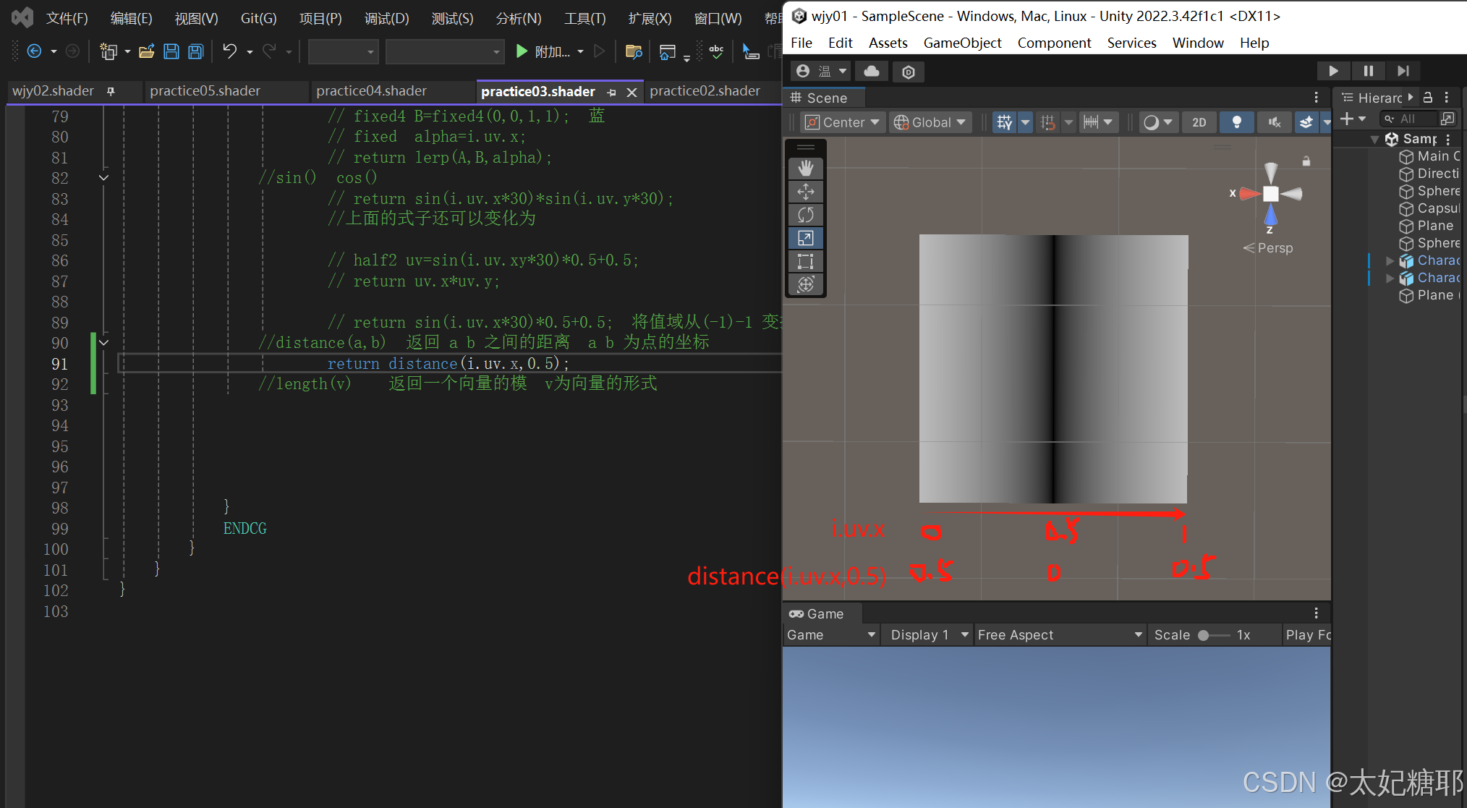Open Unity cloud services icon

(872, 71)
